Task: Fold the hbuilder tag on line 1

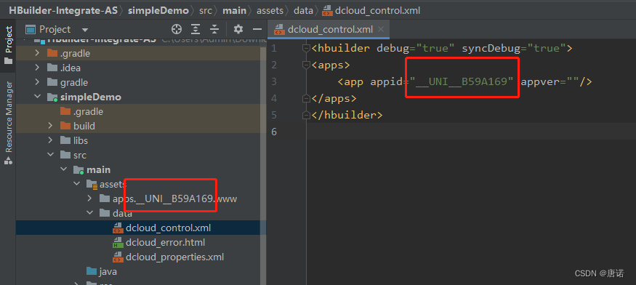Action: 307,49
